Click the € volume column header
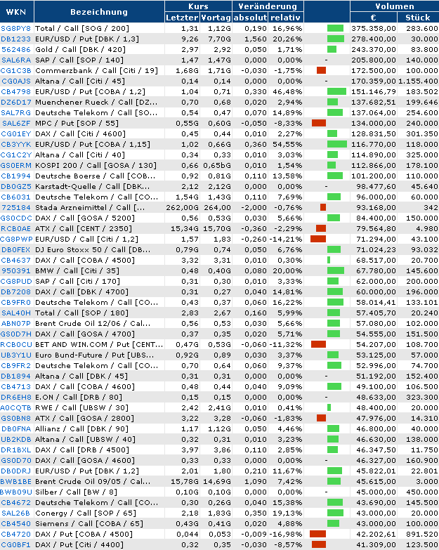The image size is (439, 550). tap(373, 17)
